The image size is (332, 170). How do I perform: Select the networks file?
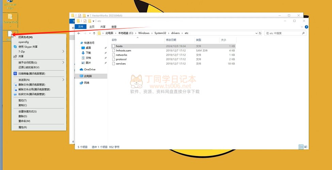(x=173, y=55)
